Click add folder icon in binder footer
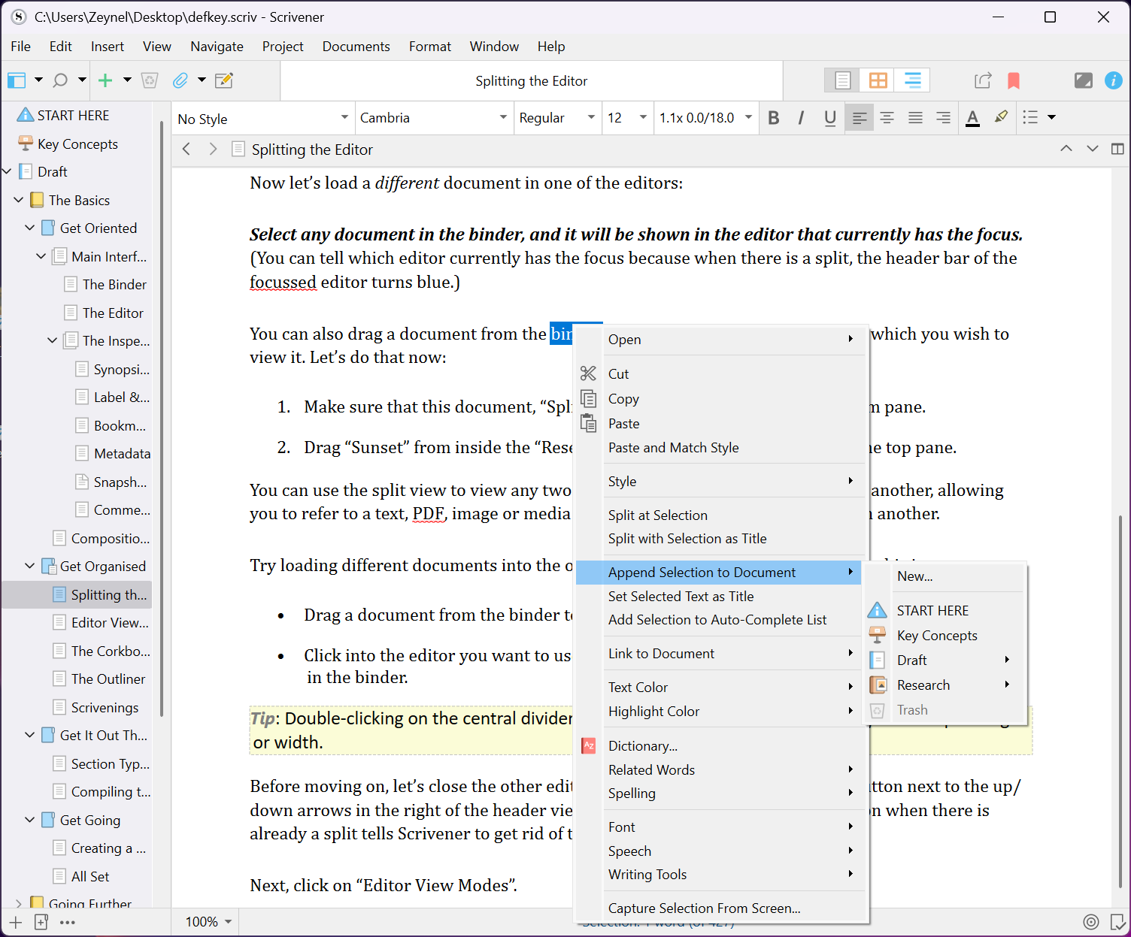Screen dimensions: 1131x937 [41, 922]
